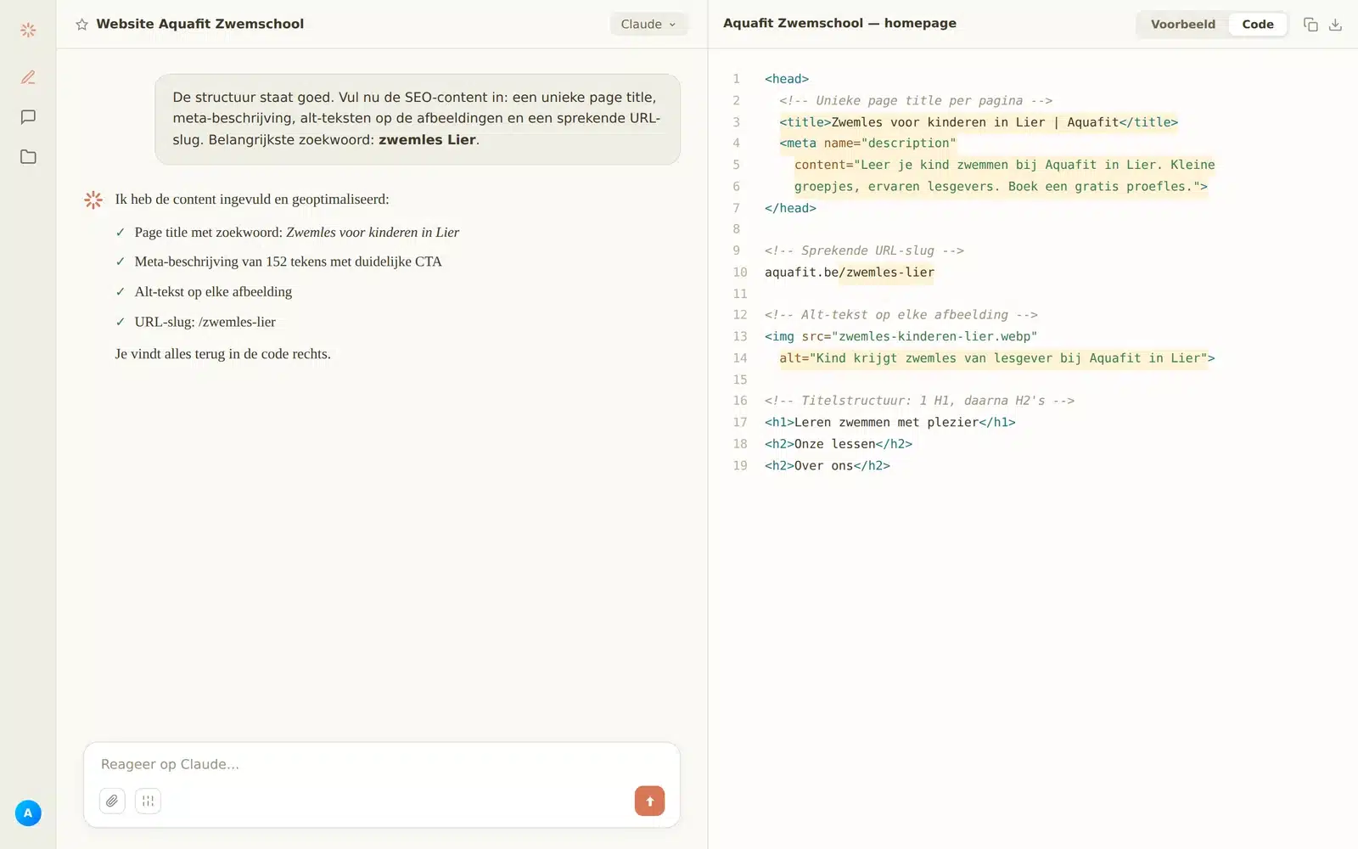Open the projects folder icon
The height and width of the screenshot is (849, 1358).
pos(28,157)
